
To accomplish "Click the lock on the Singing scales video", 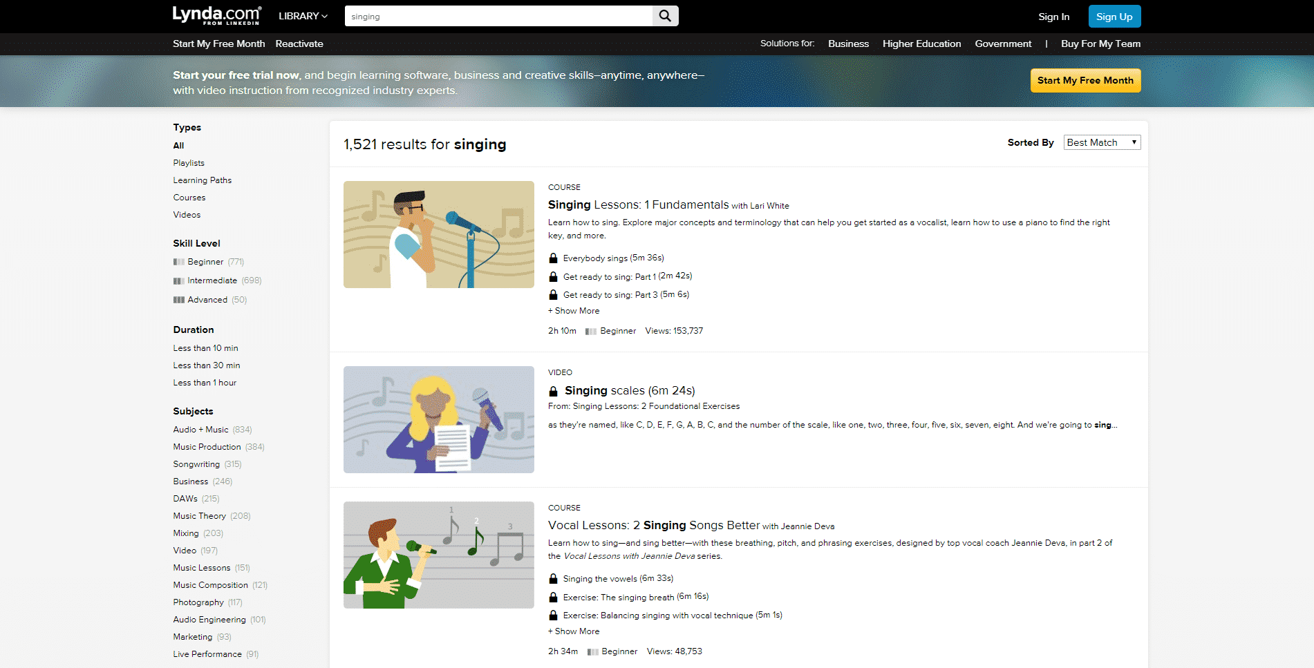I will point(553,391).
